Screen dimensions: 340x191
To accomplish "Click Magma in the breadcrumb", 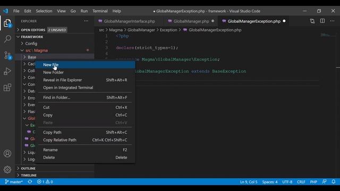I will [116, 30].
